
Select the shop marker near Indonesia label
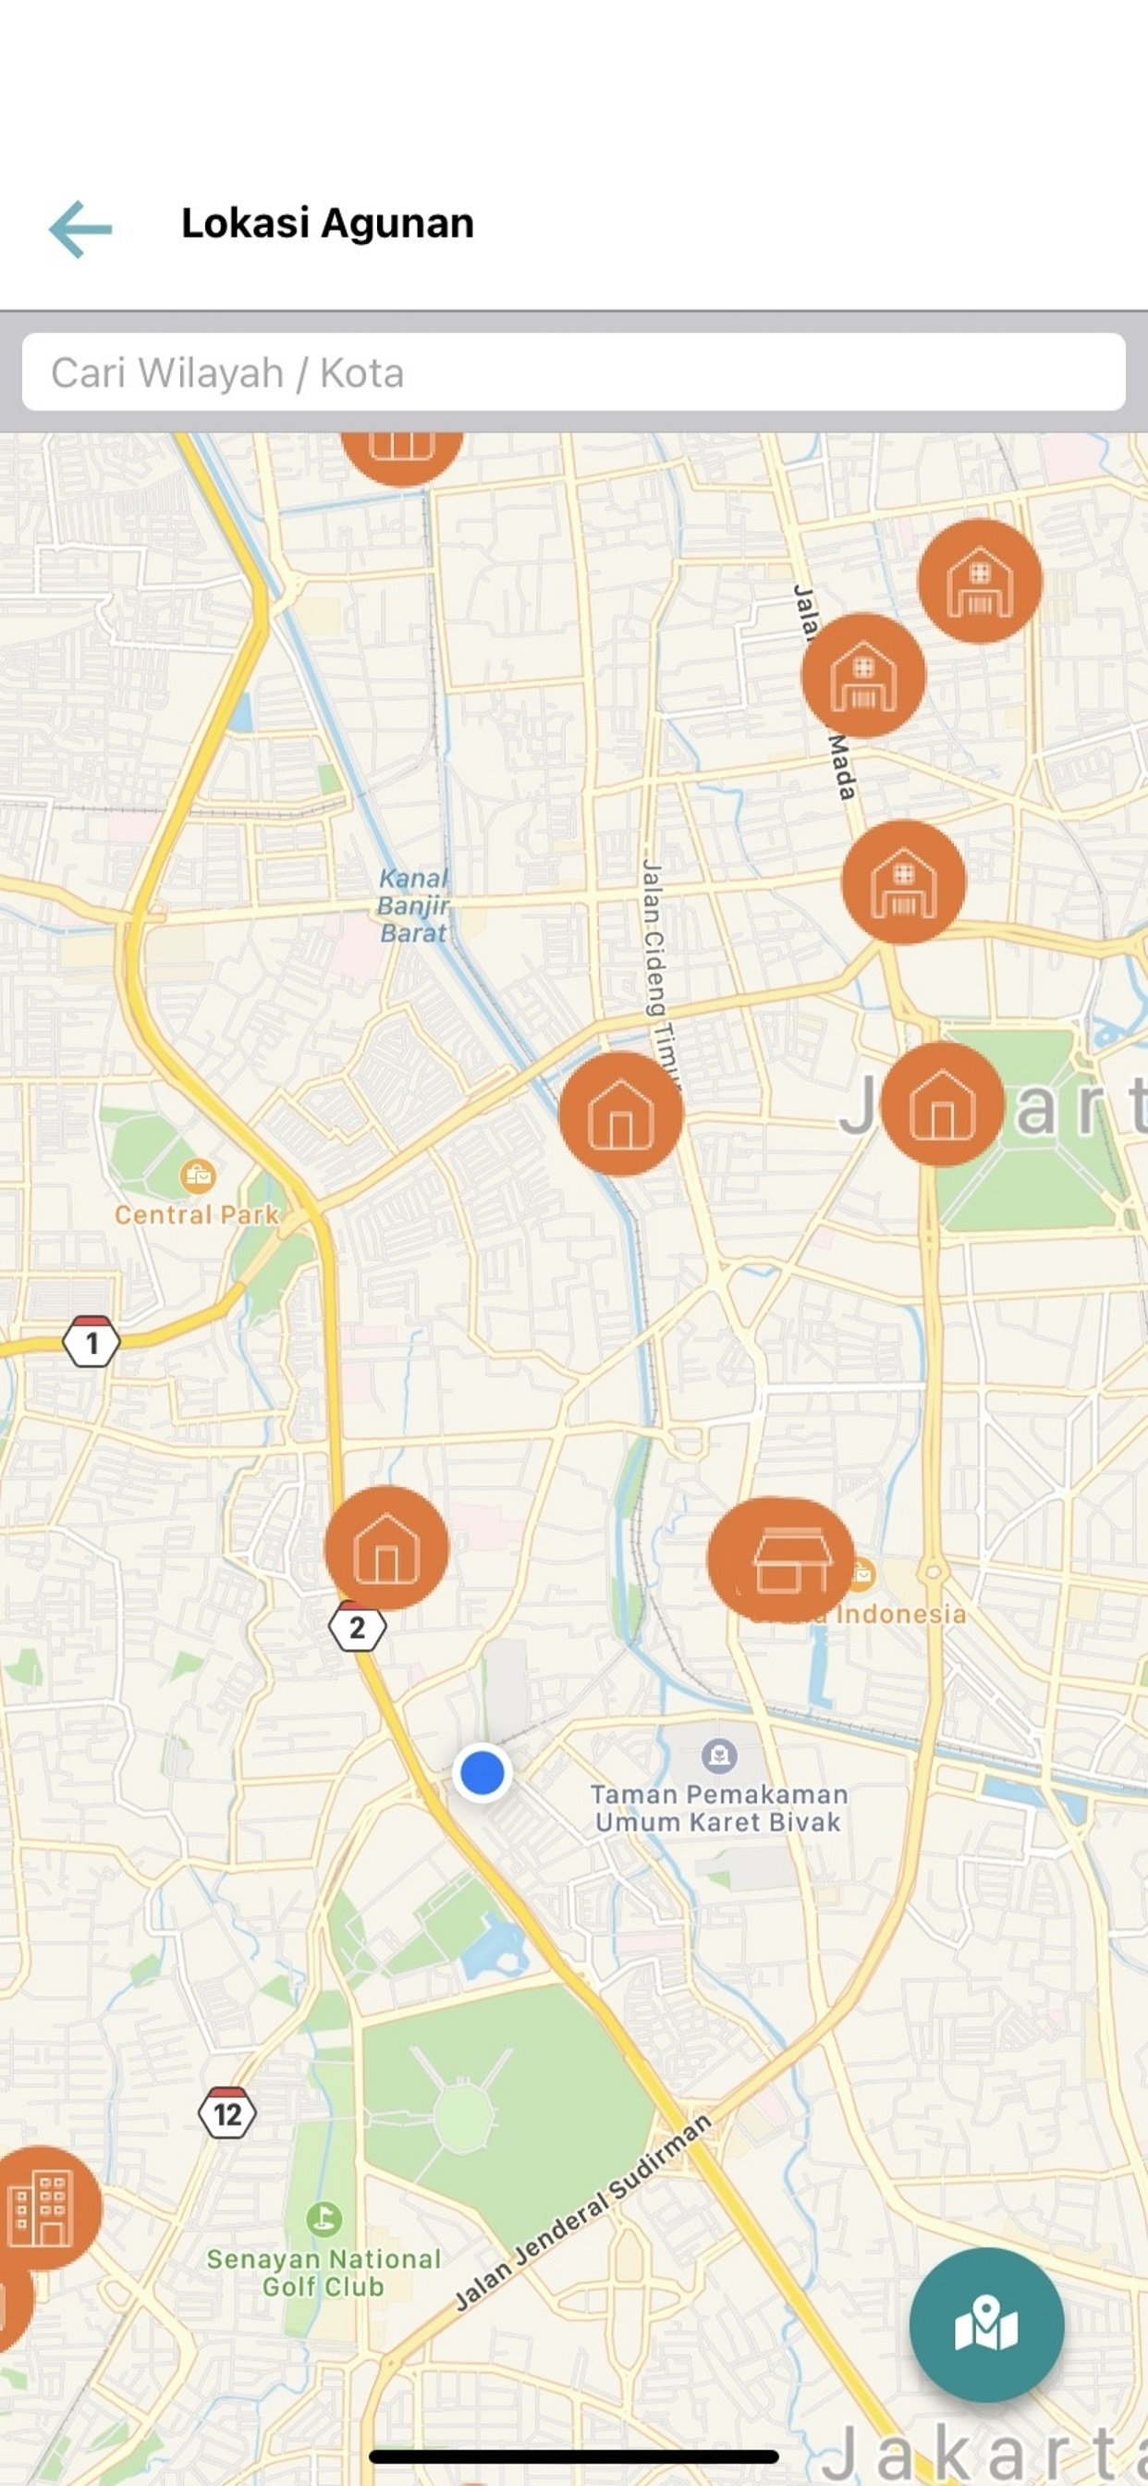click(780, 1559)
